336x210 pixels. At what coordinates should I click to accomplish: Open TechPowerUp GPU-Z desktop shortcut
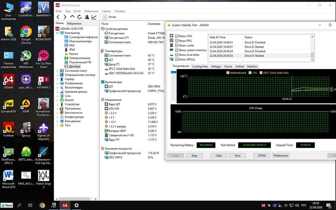click(x=9, y=155)
